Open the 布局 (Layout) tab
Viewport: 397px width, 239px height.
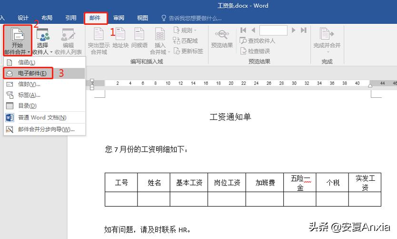tap(47, 18)
